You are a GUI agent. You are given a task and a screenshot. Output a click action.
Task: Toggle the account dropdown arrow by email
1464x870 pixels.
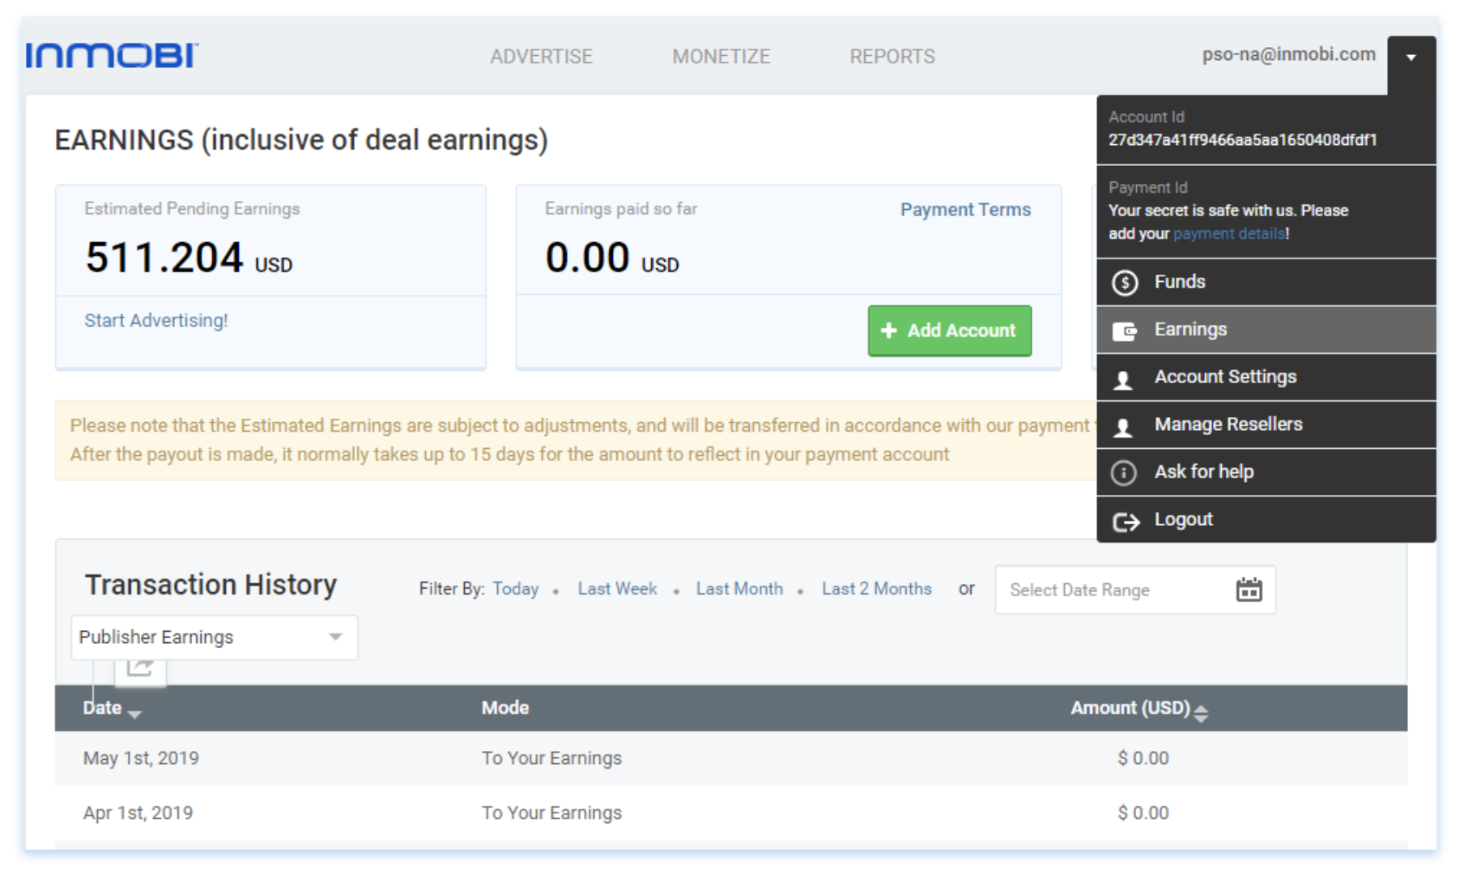(x=1411, y=58)
